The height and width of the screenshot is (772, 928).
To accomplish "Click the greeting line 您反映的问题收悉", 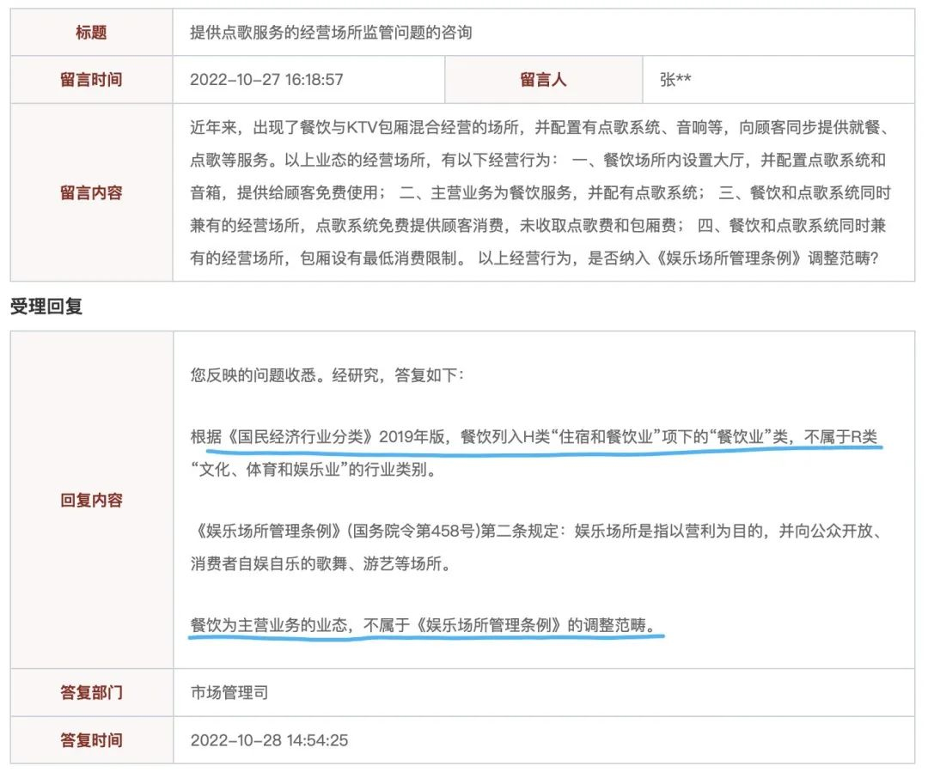I will 327,375.
